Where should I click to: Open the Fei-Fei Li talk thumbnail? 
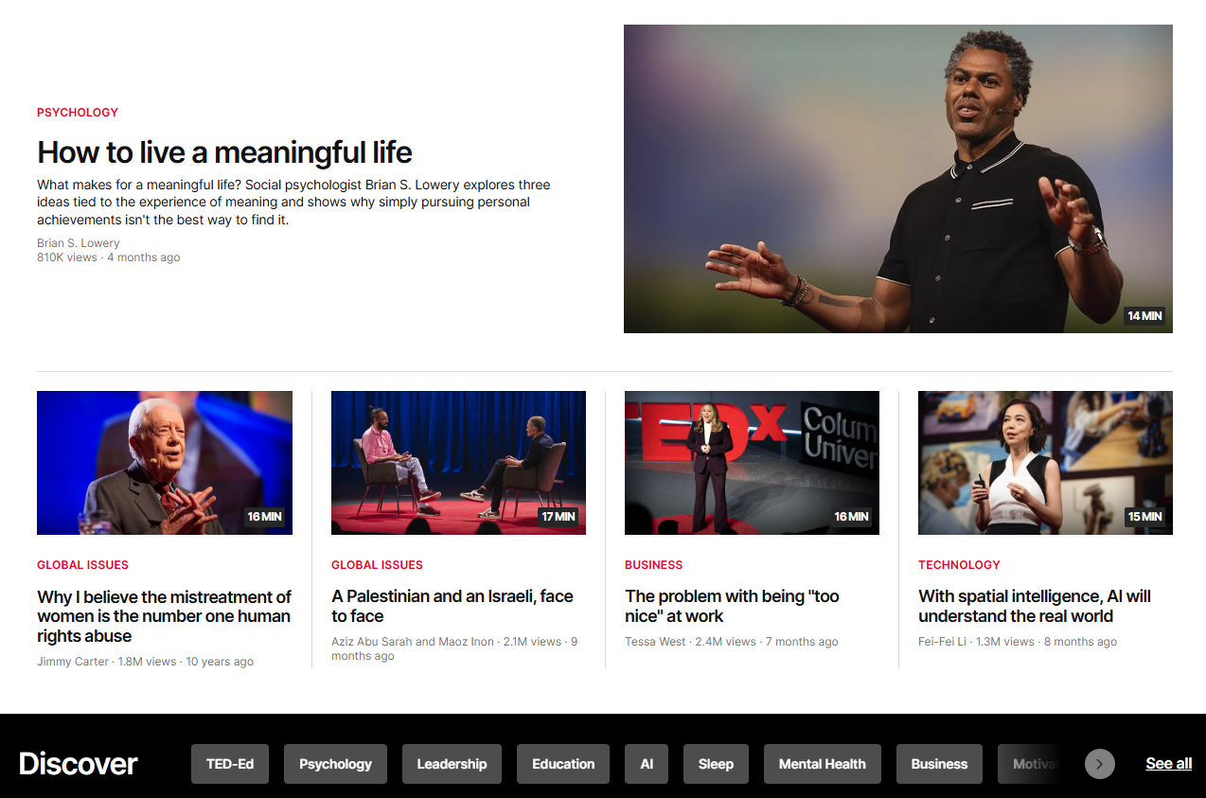[x=1045, y=463]
